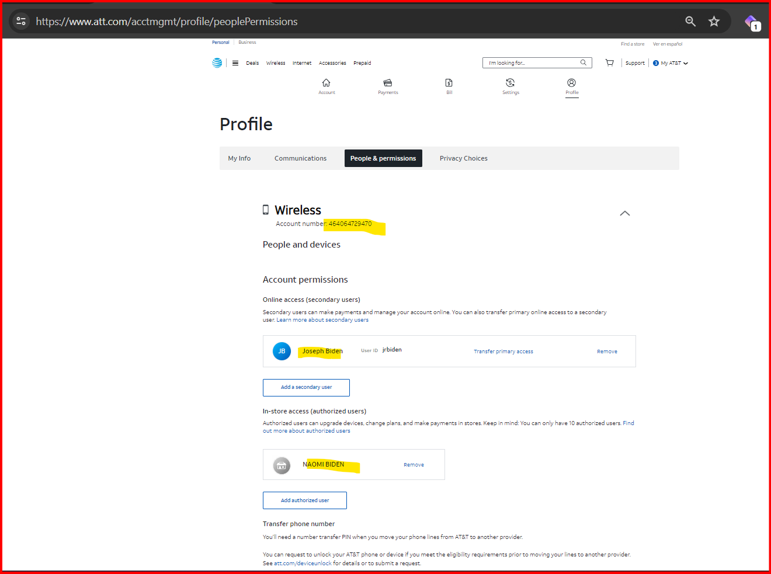Open the Internet menu item
Image resolution: width=771 pixels, height=574 pixels.
(x=302, y=63)
